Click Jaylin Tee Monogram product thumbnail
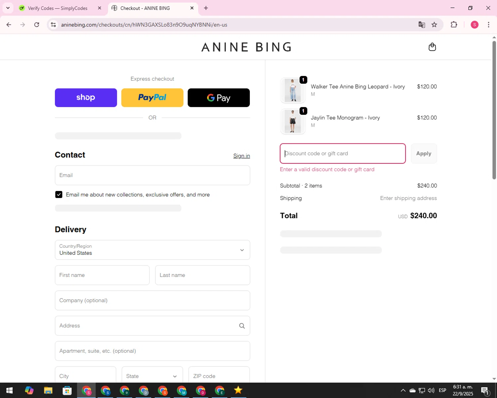 [x=293, y=121]
